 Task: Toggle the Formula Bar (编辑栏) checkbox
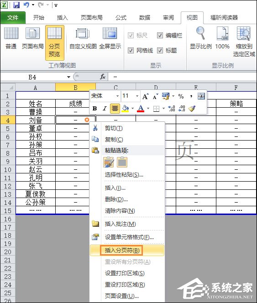[x=160, y=35]
